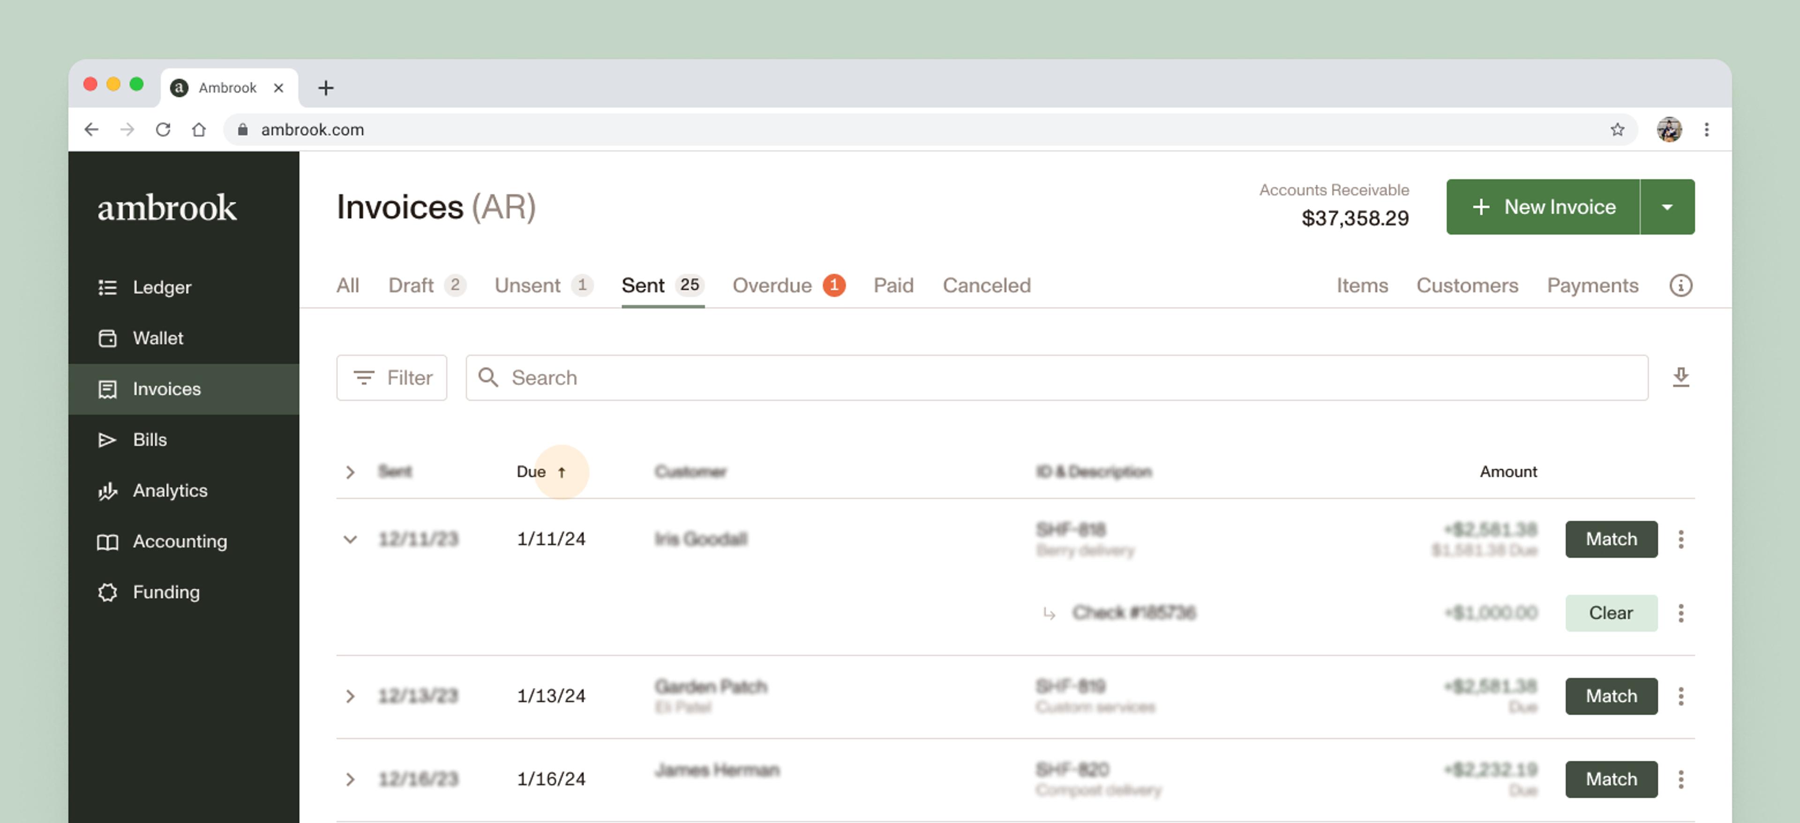
Task: Bookmark page with star icon
Action: coord(1617,129)
